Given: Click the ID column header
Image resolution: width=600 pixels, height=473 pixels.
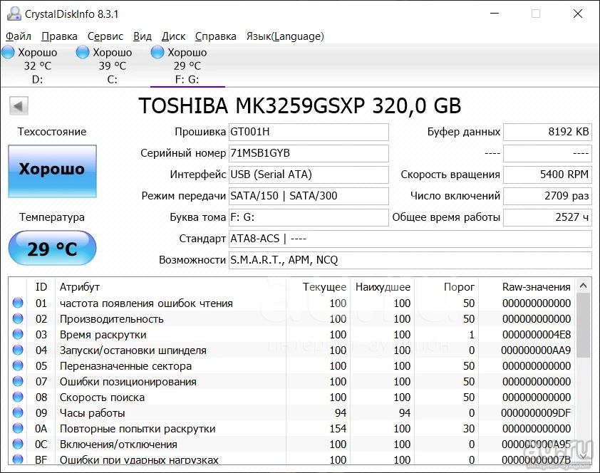Looking at the screenshot, I should [x=41, y=287].
